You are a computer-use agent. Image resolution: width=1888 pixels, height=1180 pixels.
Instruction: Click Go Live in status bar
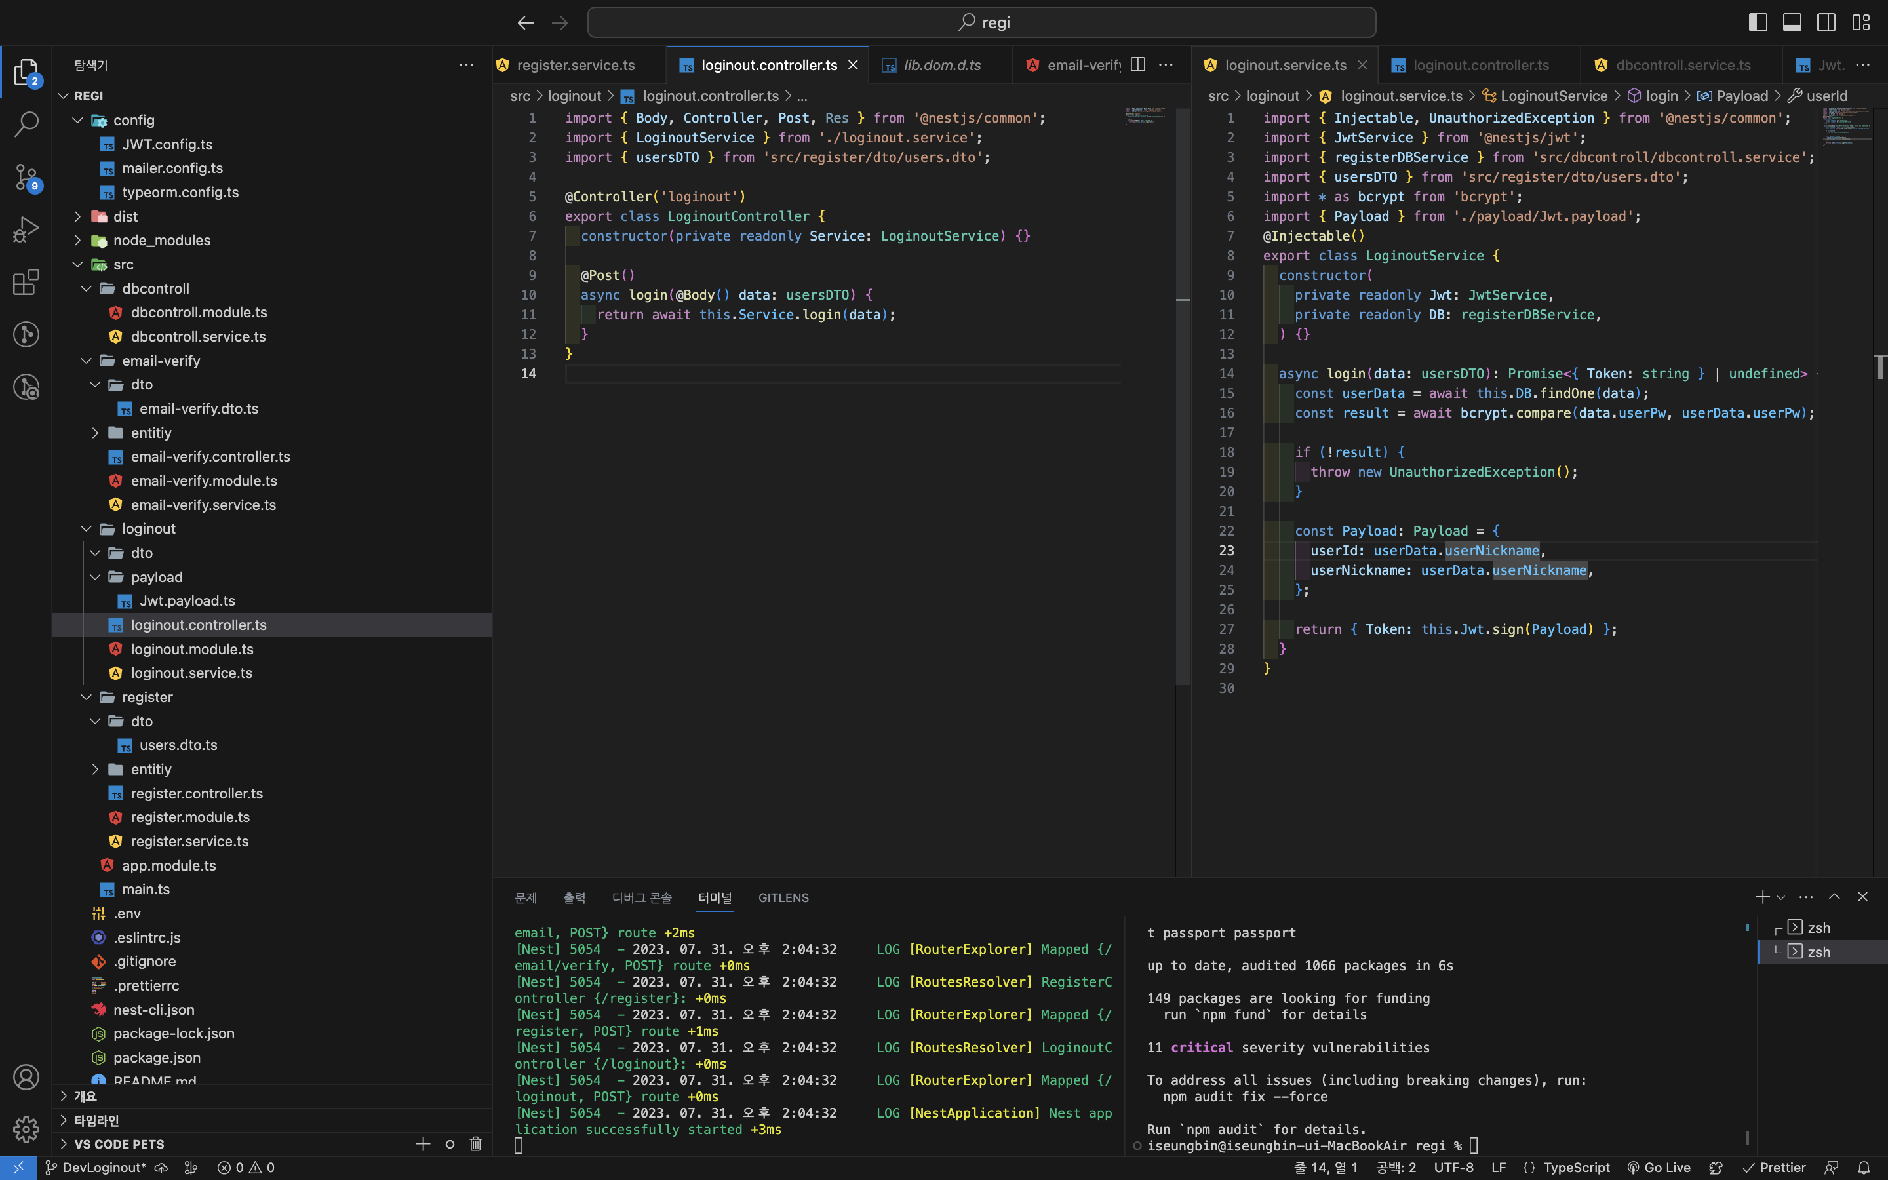pyautogui.click(x=1659, y=1168)
